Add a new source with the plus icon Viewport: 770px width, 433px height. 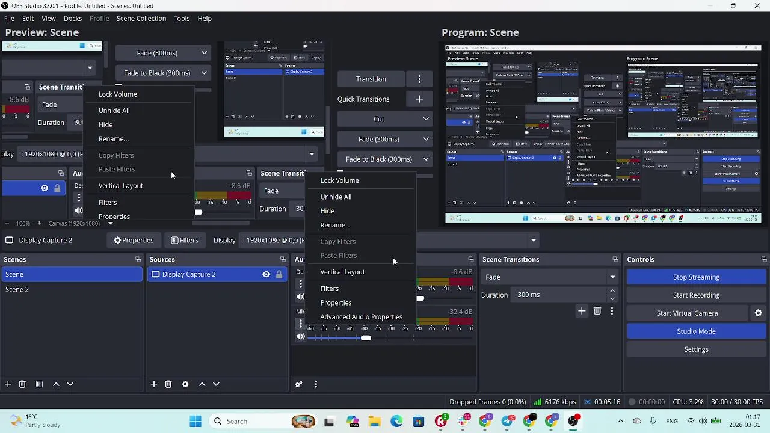(x=154, y=384)
